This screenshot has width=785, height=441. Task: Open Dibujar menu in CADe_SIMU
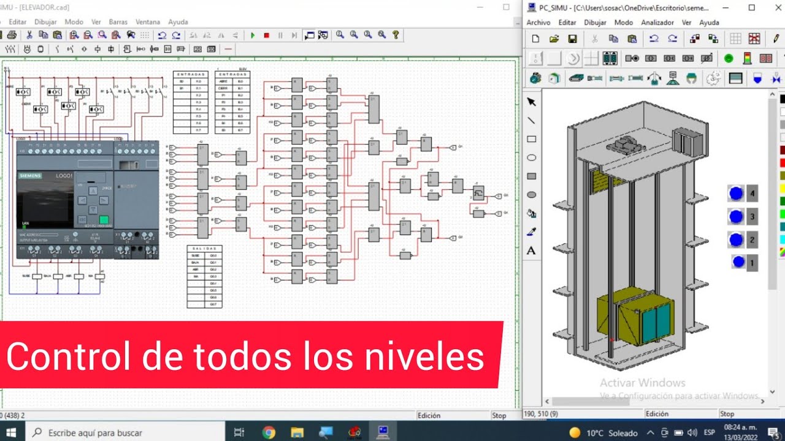[x=45, y=21]
